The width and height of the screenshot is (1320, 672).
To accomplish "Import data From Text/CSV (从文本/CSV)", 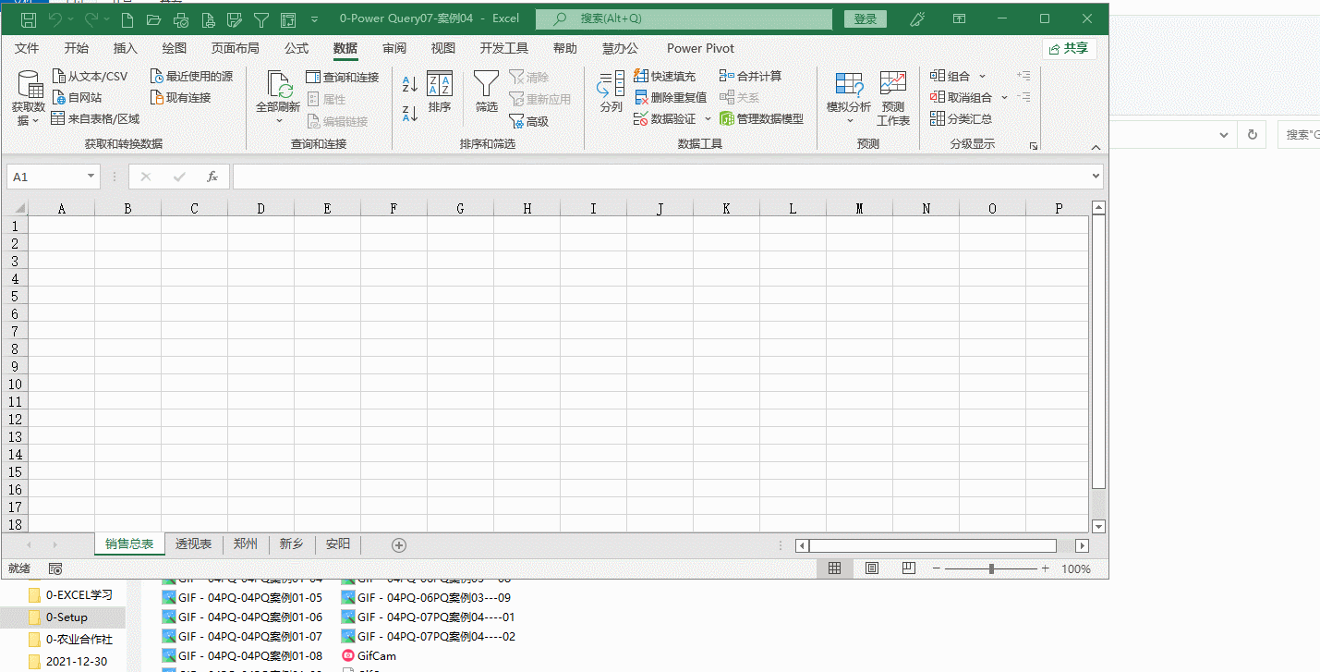I will click(90, 77).
